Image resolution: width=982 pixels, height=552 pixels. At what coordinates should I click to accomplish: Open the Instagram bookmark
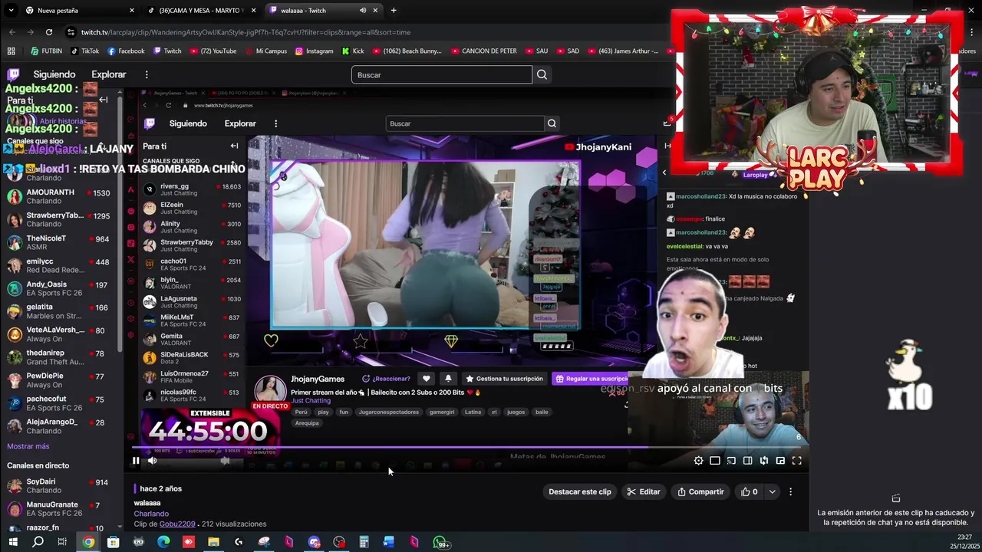[315, 51]
